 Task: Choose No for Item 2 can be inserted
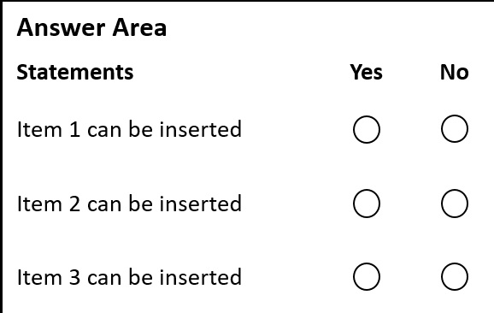[x=455, y=204]
